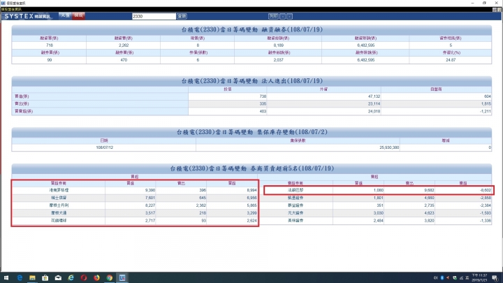Screen dimensions: 503x283
Task: Select the net buy value 5,865
Action: [251, 205]
